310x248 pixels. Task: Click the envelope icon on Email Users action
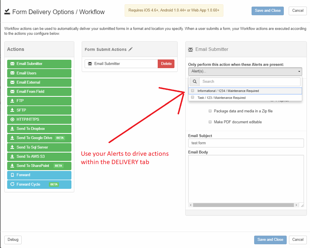[12, 73]
